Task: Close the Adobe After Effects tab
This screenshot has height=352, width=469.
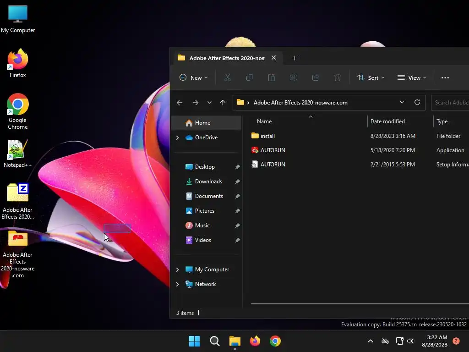Action: (274, 58)
